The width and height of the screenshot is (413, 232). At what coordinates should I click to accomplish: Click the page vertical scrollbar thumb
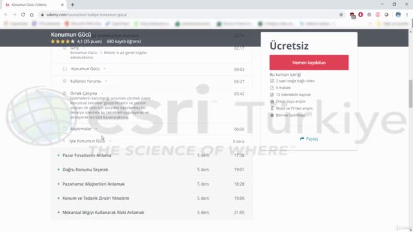(410, 93)
